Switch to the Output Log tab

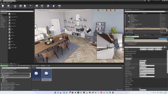click(13, 64)
